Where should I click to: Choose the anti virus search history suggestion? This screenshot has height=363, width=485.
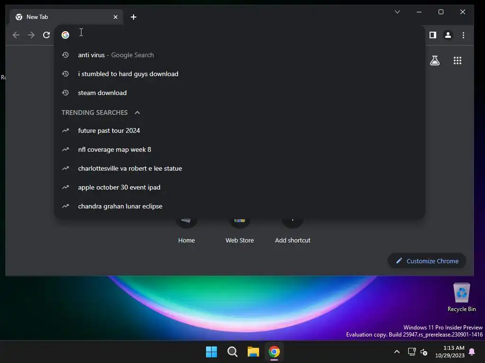point(239,55)
